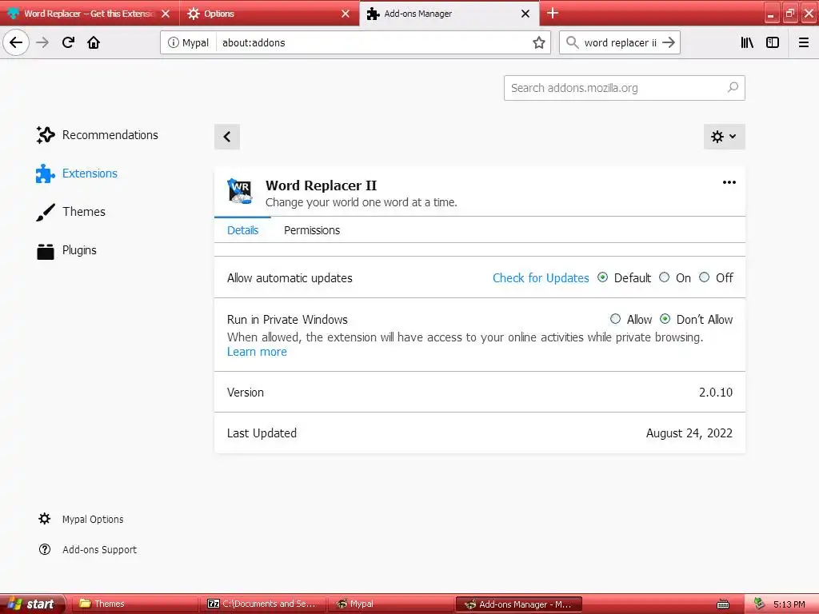Expand the gear tools dropdown
The image size is (819, 614).
[724, 137]
